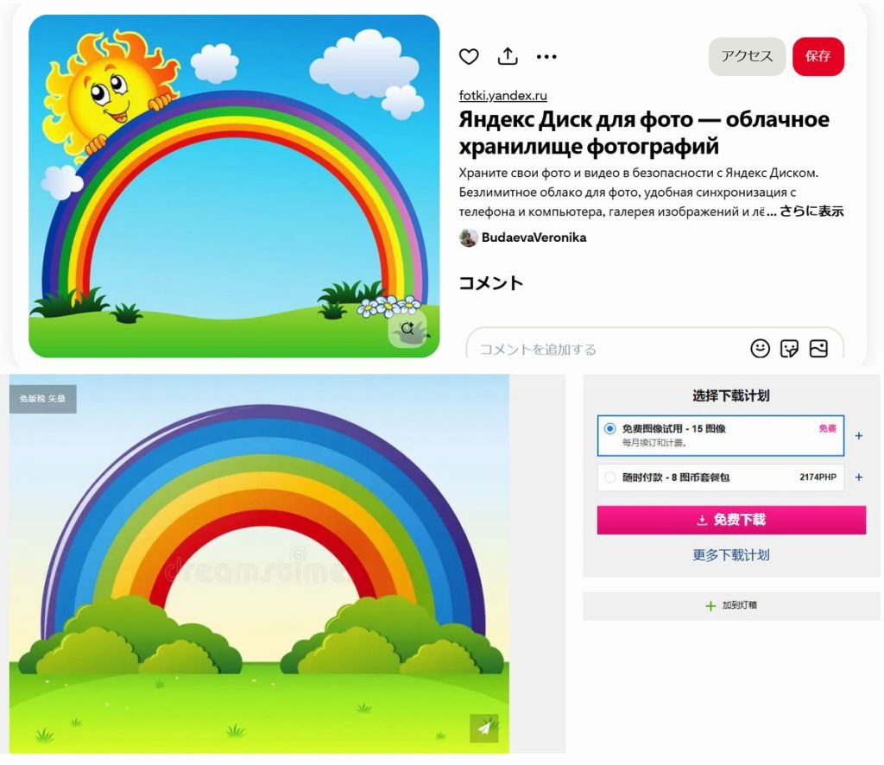Click the 保存 save button
The height and width of the screenshot is (765, 884).
818,56
